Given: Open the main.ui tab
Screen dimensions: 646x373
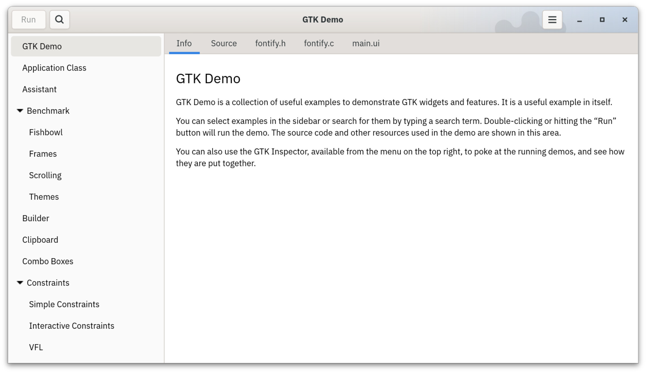Looking at the screenshot, I should [x=366, y=43].
